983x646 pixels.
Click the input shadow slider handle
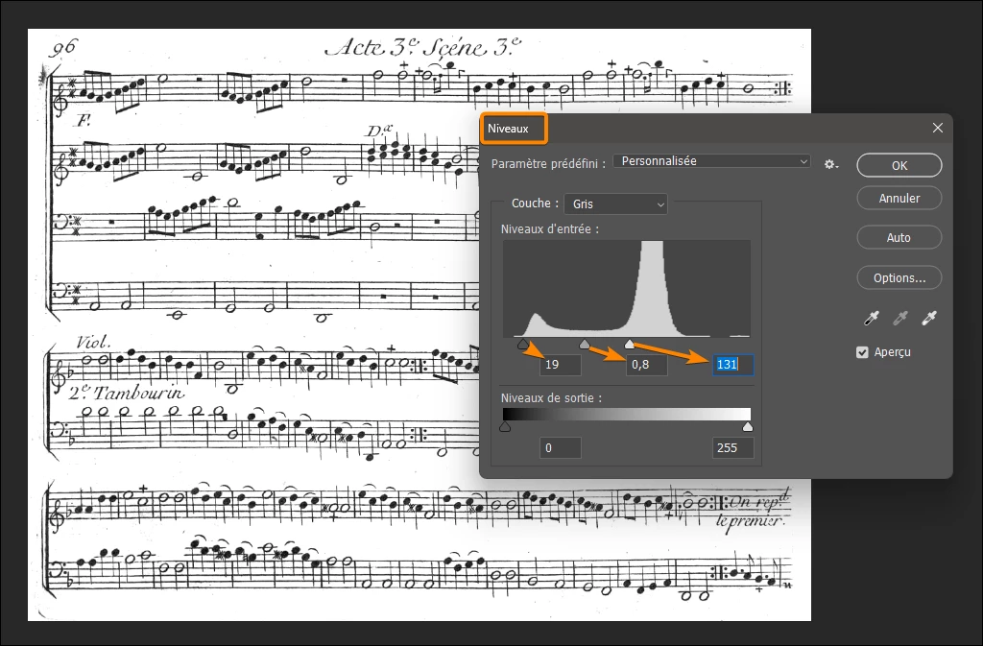click(523, 344)
